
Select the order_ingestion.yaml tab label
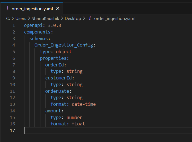tap(32, 9)
